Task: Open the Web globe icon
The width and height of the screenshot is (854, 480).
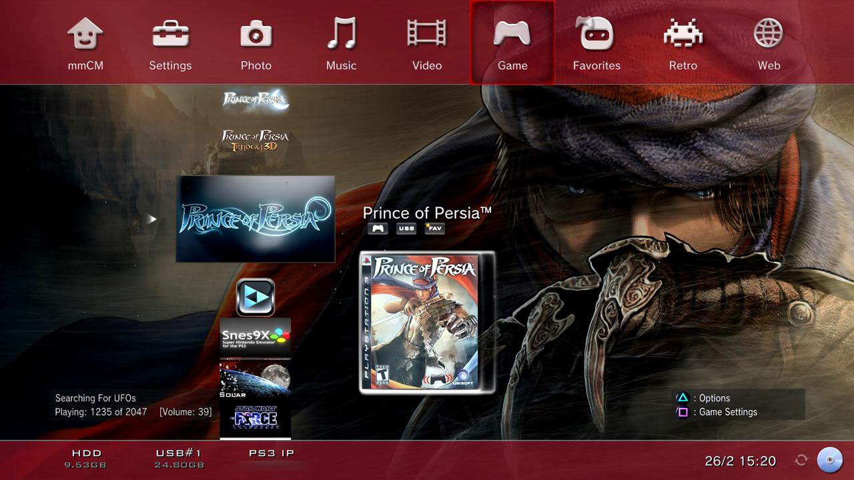Action: point(769,33)
